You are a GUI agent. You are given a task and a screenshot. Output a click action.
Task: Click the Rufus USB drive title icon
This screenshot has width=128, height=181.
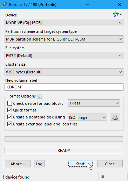tap(4, 5)
